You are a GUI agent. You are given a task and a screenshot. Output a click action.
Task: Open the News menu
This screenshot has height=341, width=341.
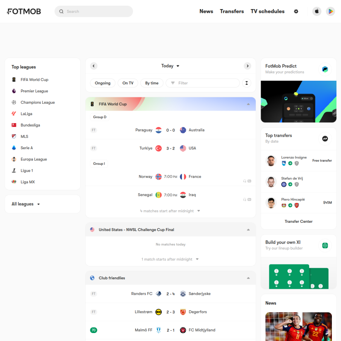tap(206, 11)
